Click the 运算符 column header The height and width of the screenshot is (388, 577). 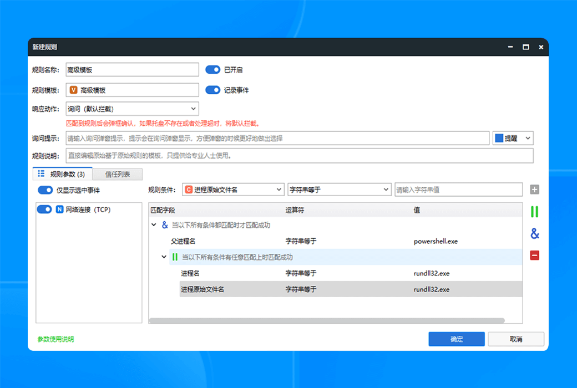[x=295, y=210]
